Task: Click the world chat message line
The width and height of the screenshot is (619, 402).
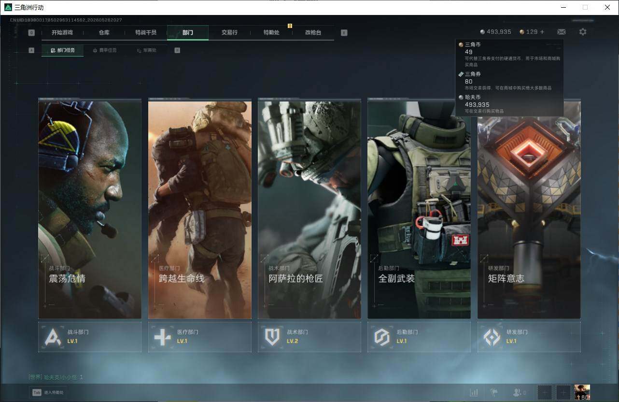Action: coord(56,377)
